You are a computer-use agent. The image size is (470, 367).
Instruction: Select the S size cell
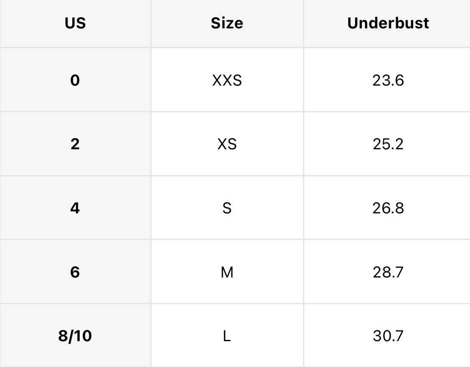pos(227,208)
